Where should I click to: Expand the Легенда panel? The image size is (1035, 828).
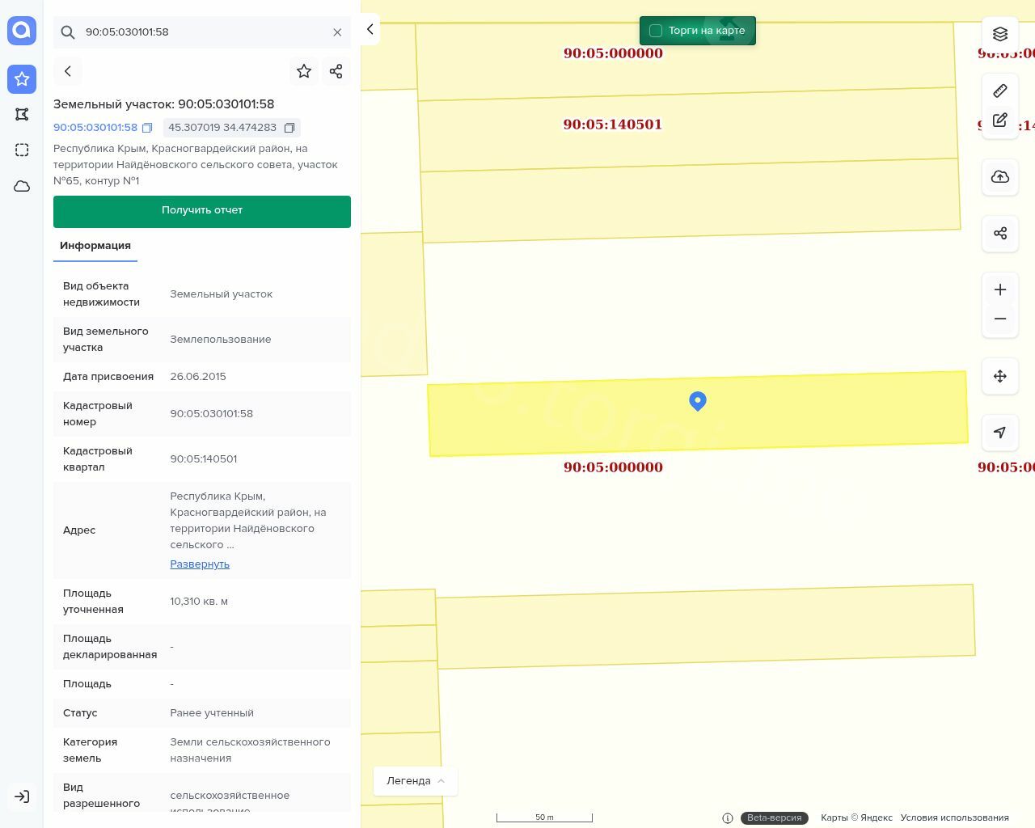pos(416,781)
